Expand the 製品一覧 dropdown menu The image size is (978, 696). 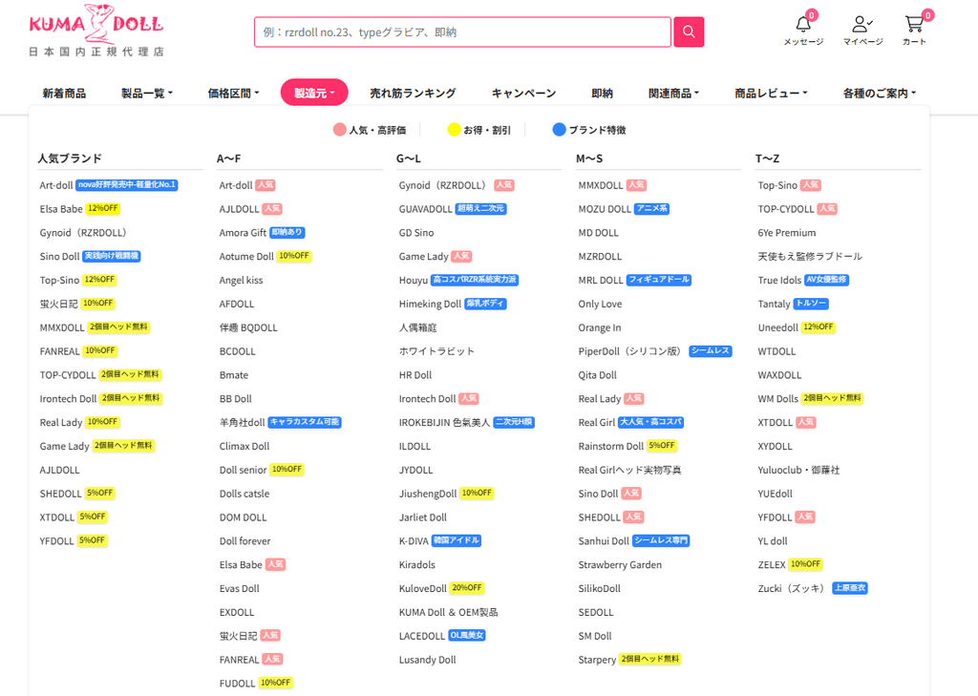pyautogui.click(x=146, y=93)
